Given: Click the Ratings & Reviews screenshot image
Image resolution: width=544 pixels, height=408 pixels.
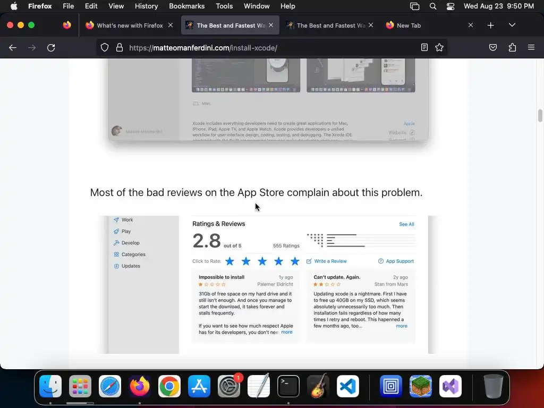Looking at the screenshot, I should coord(268,285).
